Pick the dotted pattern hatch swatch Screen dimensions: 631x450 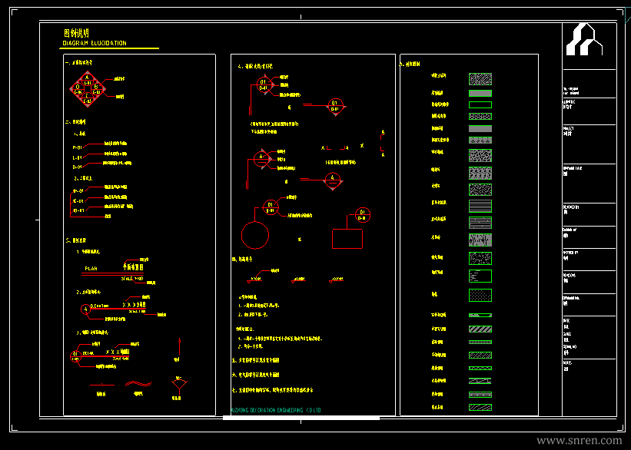[480, 295]
